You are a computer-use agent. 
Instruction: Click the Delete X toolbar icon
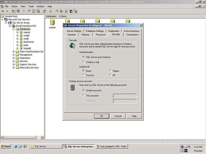(24, 11)
